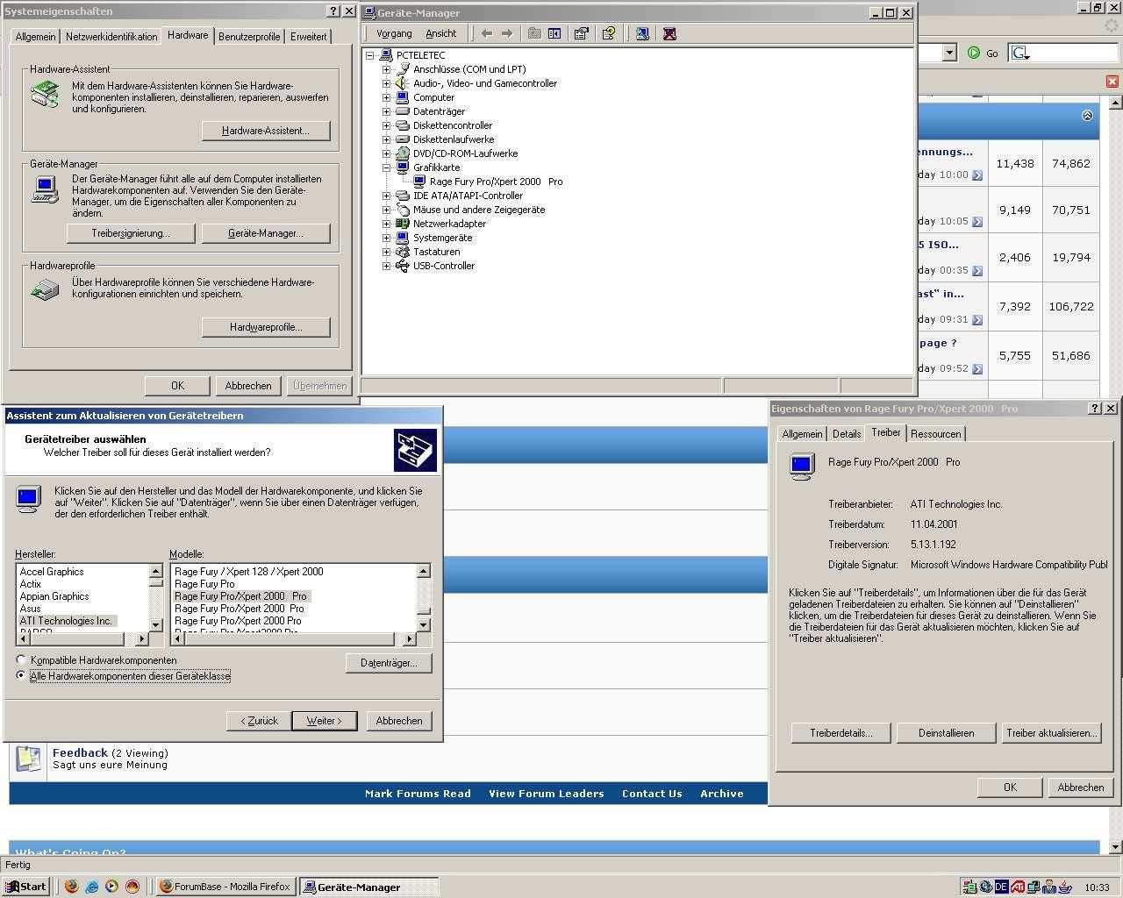
Task: Launch Firefox from the quick launch bar
Action: coord(72,887)
